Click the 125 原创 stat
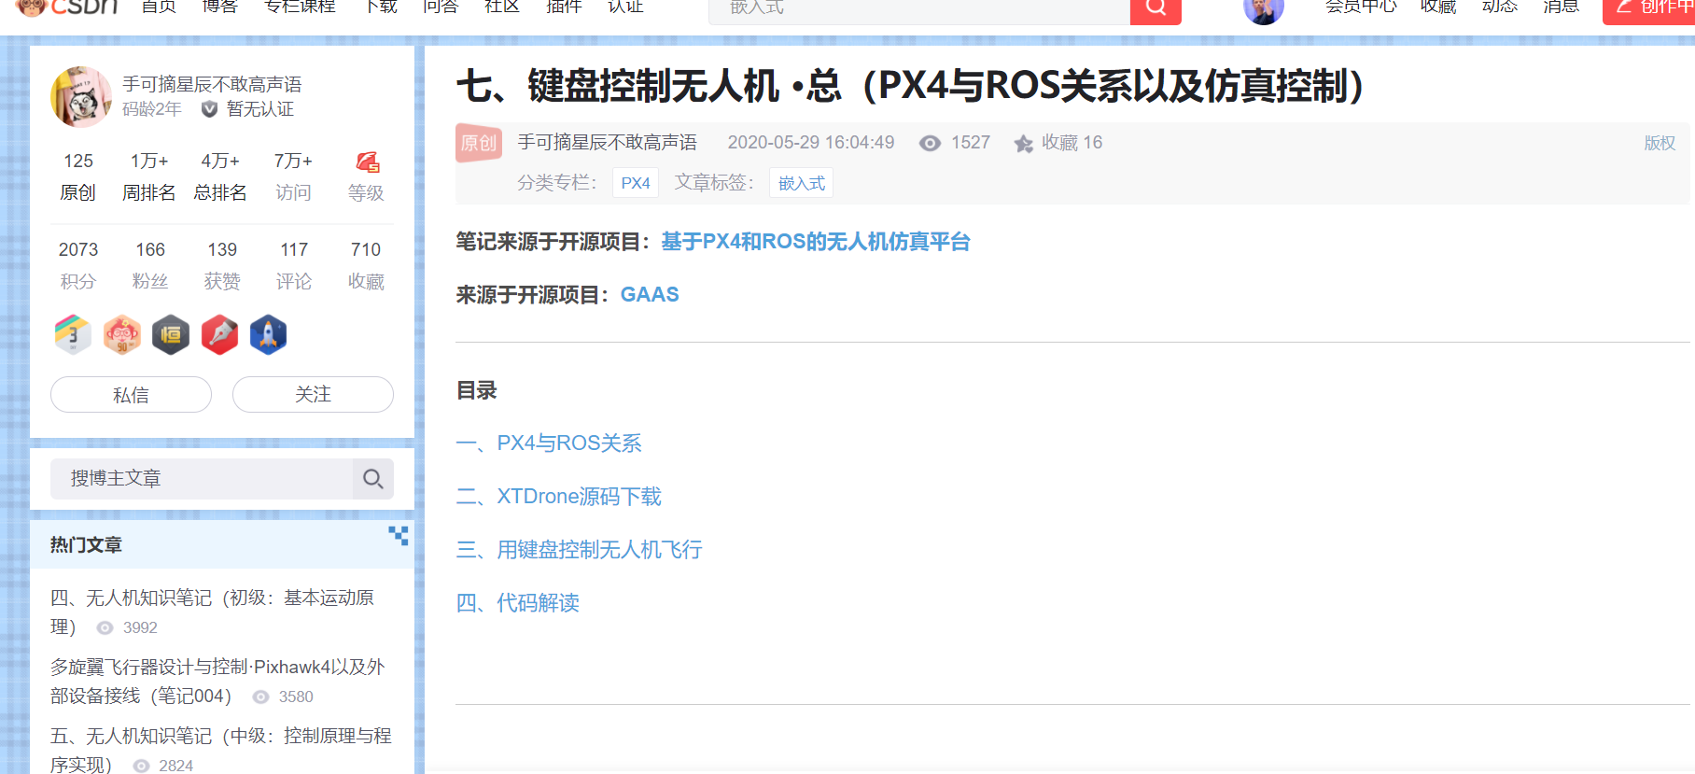The image size is (1695, 774). tap(78, 176)
